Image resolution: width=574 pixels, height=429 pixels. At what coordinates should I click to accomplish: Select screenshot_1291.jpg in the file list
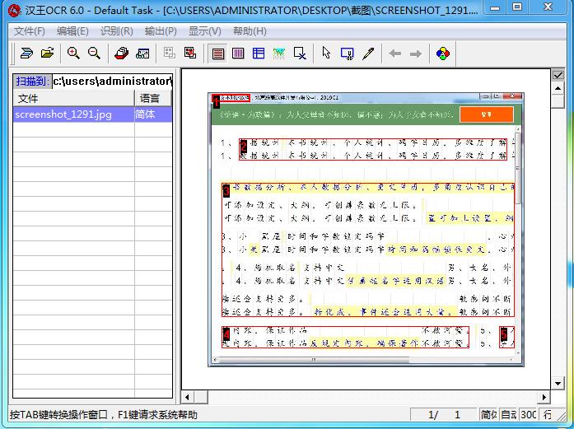tap(63, 114)
